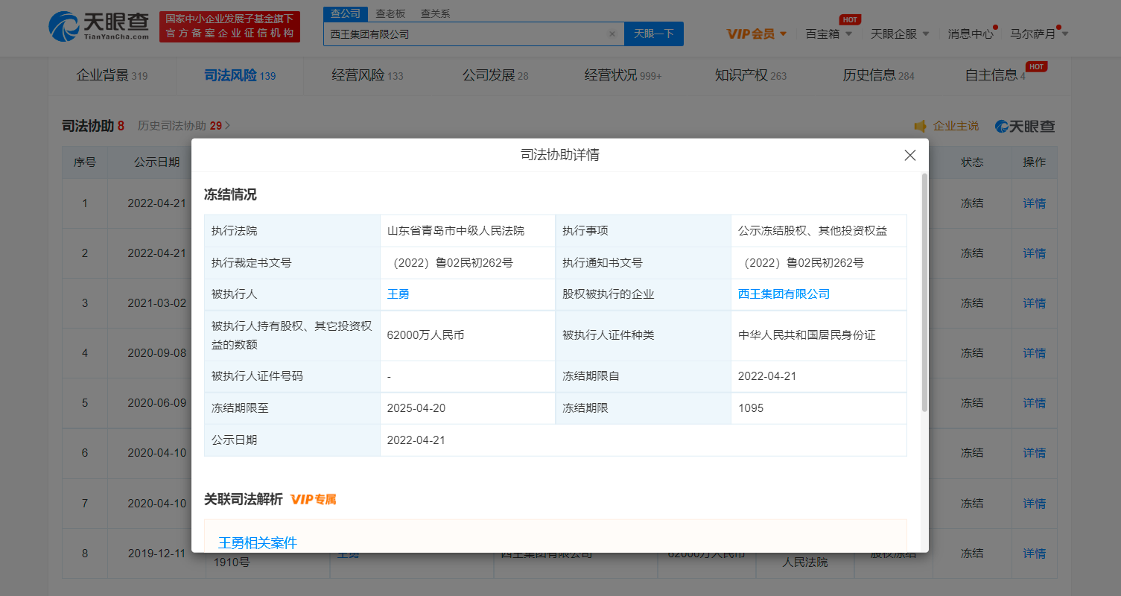Open 王勇 person link in dialog
The image size is (1121, 596).
(x=398, y=294)
